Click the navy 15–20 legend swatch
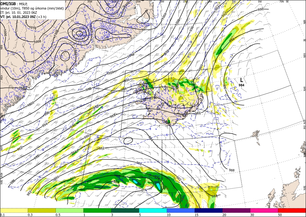Viewport: 306px width, 217px height. point(209,210)
